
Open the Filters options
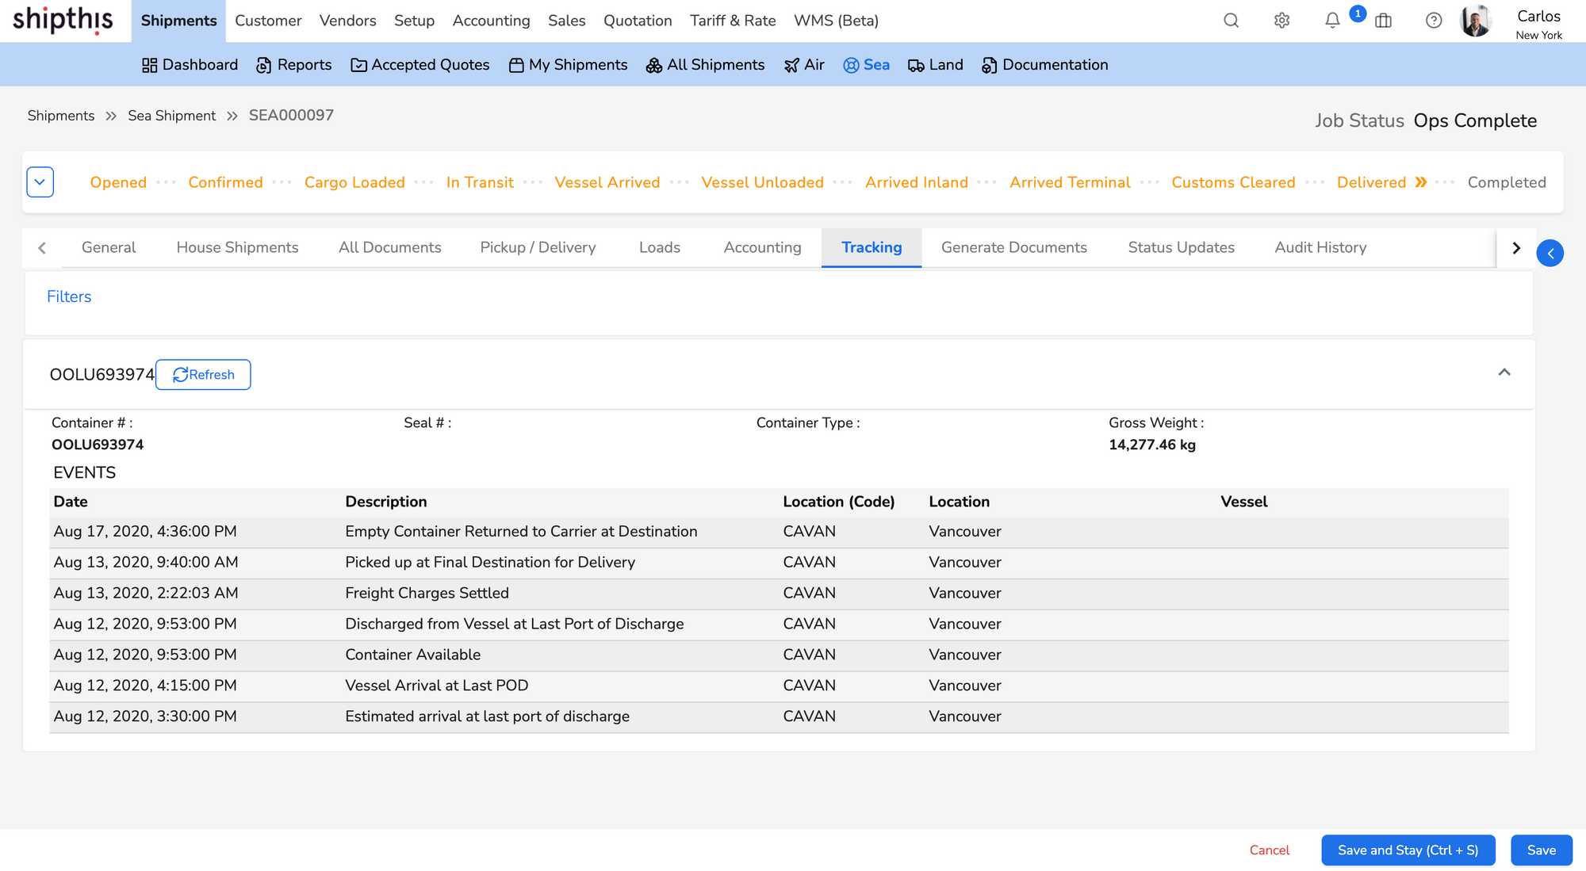point(69,296)
